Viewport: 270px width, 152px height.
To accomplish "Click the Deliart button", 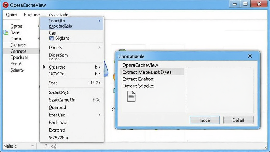I will click(238, 120).
